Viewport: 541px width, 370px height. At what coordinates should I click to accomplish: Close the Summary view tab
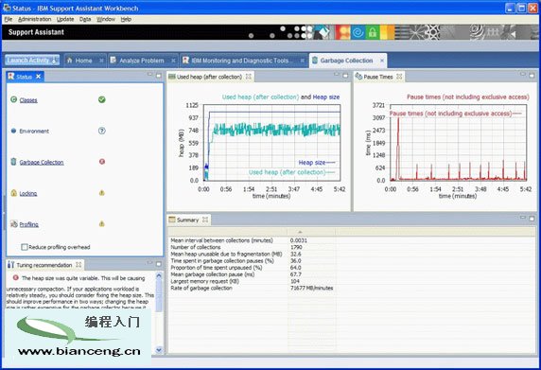205,220
